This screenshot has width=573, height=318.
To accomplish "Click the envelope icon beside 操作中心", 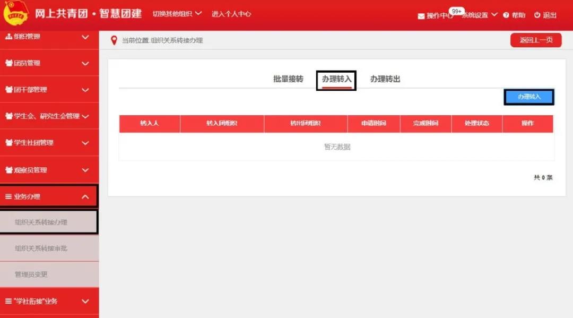I will [x=421, y=16].
